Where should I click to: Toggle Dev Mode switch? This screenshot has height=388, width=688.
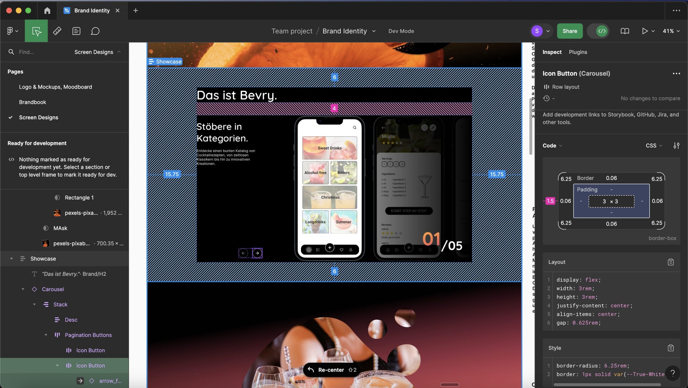[598, 31]
